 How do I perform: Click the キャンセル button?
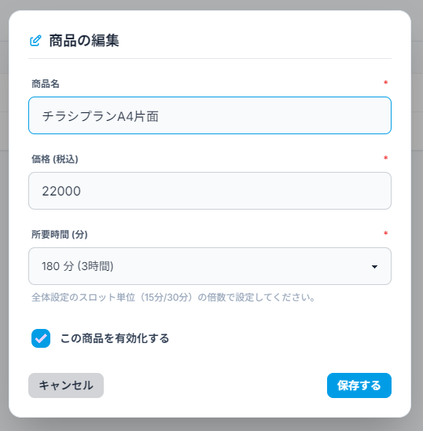[66, 385]
